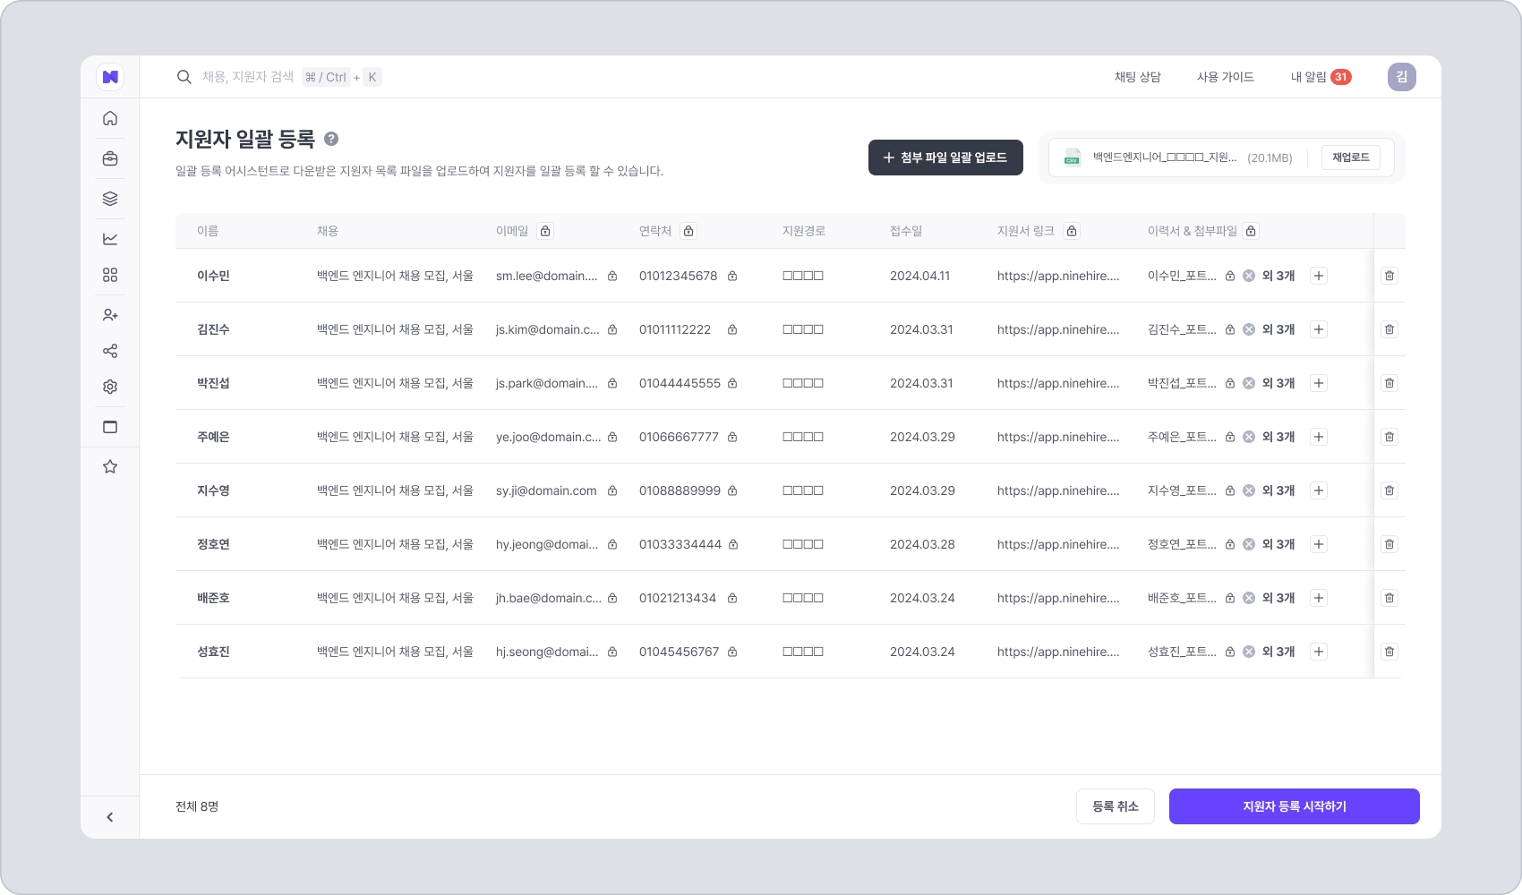Delete the 지수영 row with trash icon
Image resolution: width=1522 pixels, height=895 pixels.
[x=1389, y=490]
